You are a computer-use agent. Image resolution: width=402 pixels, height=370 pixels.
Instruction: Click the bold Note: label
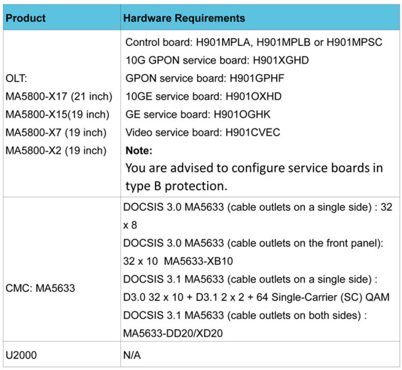139,150
